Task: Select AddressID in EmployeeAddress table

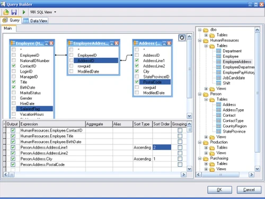Action: (96, 60)
